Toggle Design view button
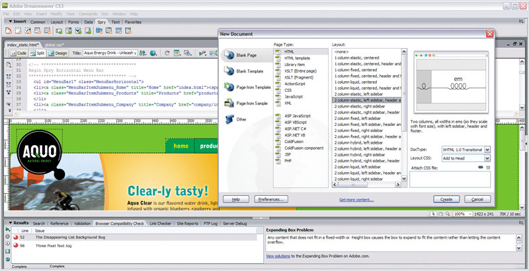Screen dimensions: 529x271 (58, 53)
